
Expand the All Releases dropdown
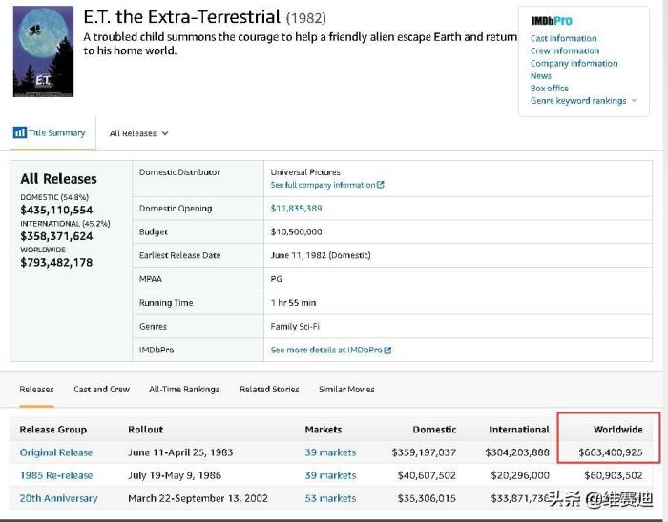[138, 133]
